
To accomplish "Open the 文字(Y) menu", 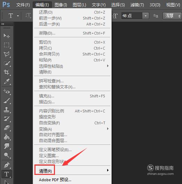I will point(98,5).
